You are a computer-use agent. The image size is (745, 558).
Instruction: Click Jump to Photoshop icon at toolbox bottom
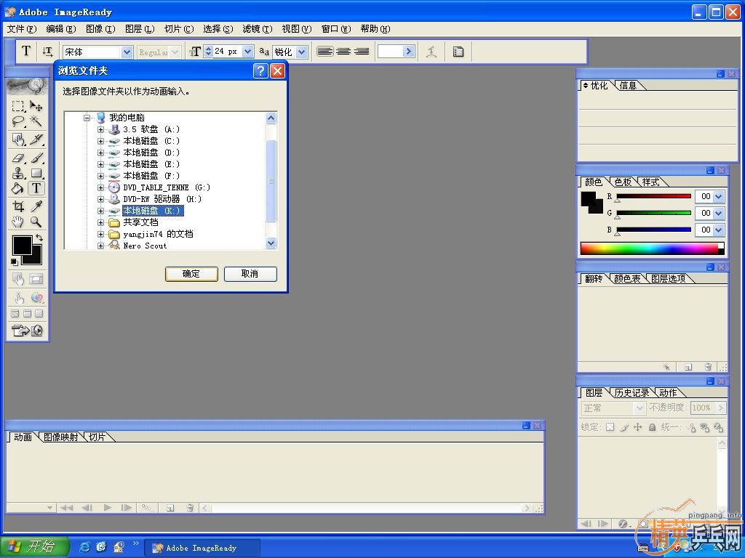[x=20, y=331]
